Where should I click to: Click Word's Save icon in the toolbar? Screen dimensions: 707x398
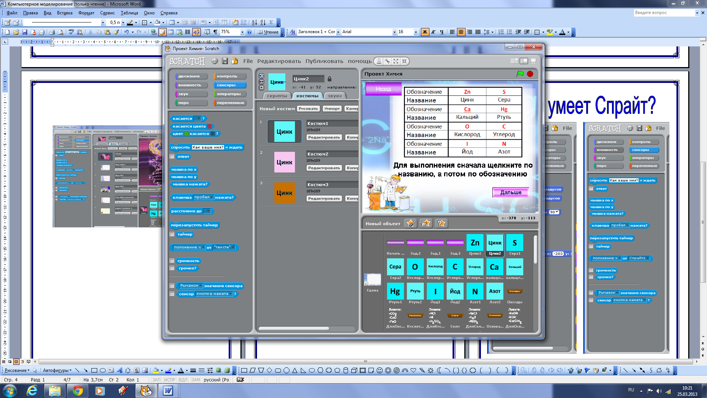[25, 32]
